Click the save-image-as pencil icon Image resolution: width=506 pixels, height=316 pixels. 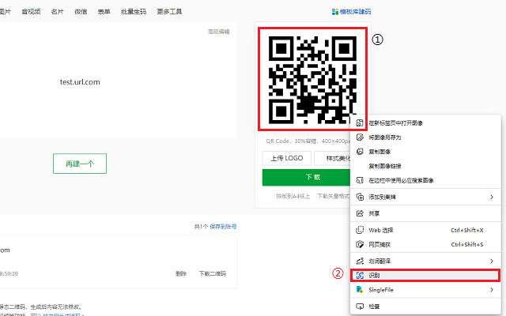point(360,137)
